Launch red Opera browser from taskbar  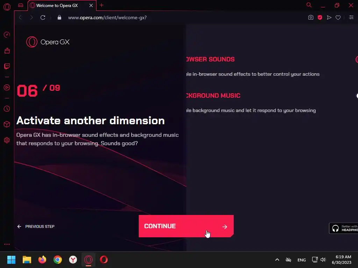click(x=103, y=260)
